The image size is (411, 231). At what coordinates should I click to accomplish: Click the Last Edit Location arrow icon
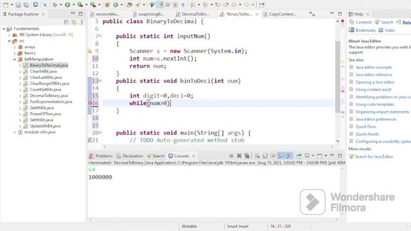click(218, 4)
